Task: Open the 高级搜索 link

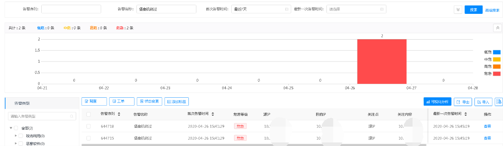Action: click(492, 10)
